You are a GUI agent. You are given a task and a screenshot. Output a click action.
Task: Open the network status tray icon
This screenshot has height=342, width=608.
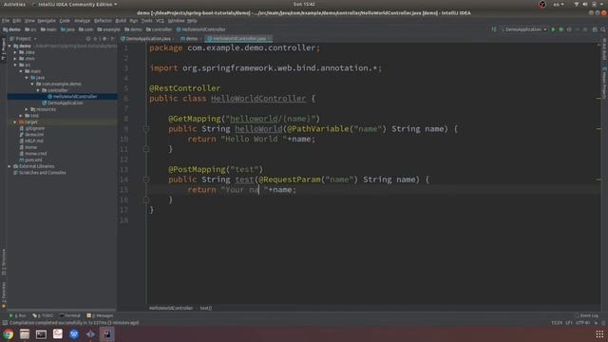(x=577, y=4)
